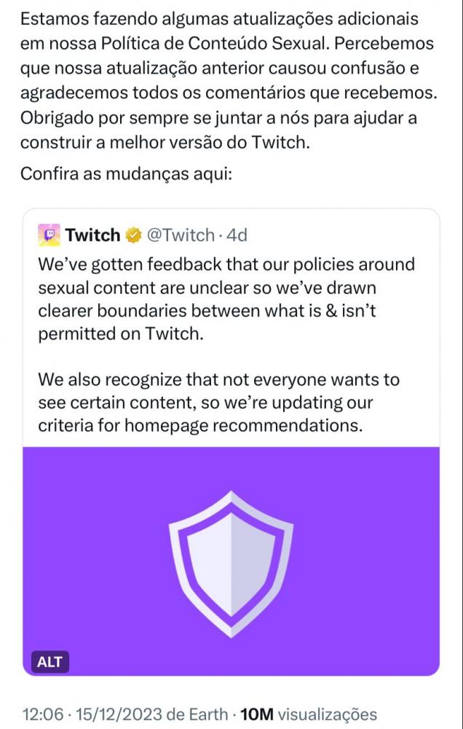Click the "Confira as mudanças aqui:" line

tap(126, 174)
